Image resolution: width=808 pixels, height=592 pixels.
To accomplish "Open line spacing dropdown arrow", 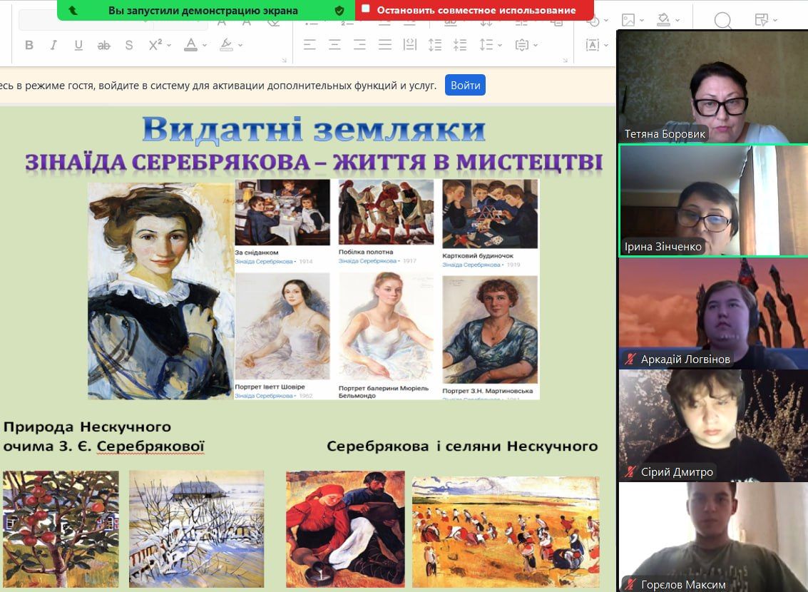I will pyautogui.click(x=500, y=46).
